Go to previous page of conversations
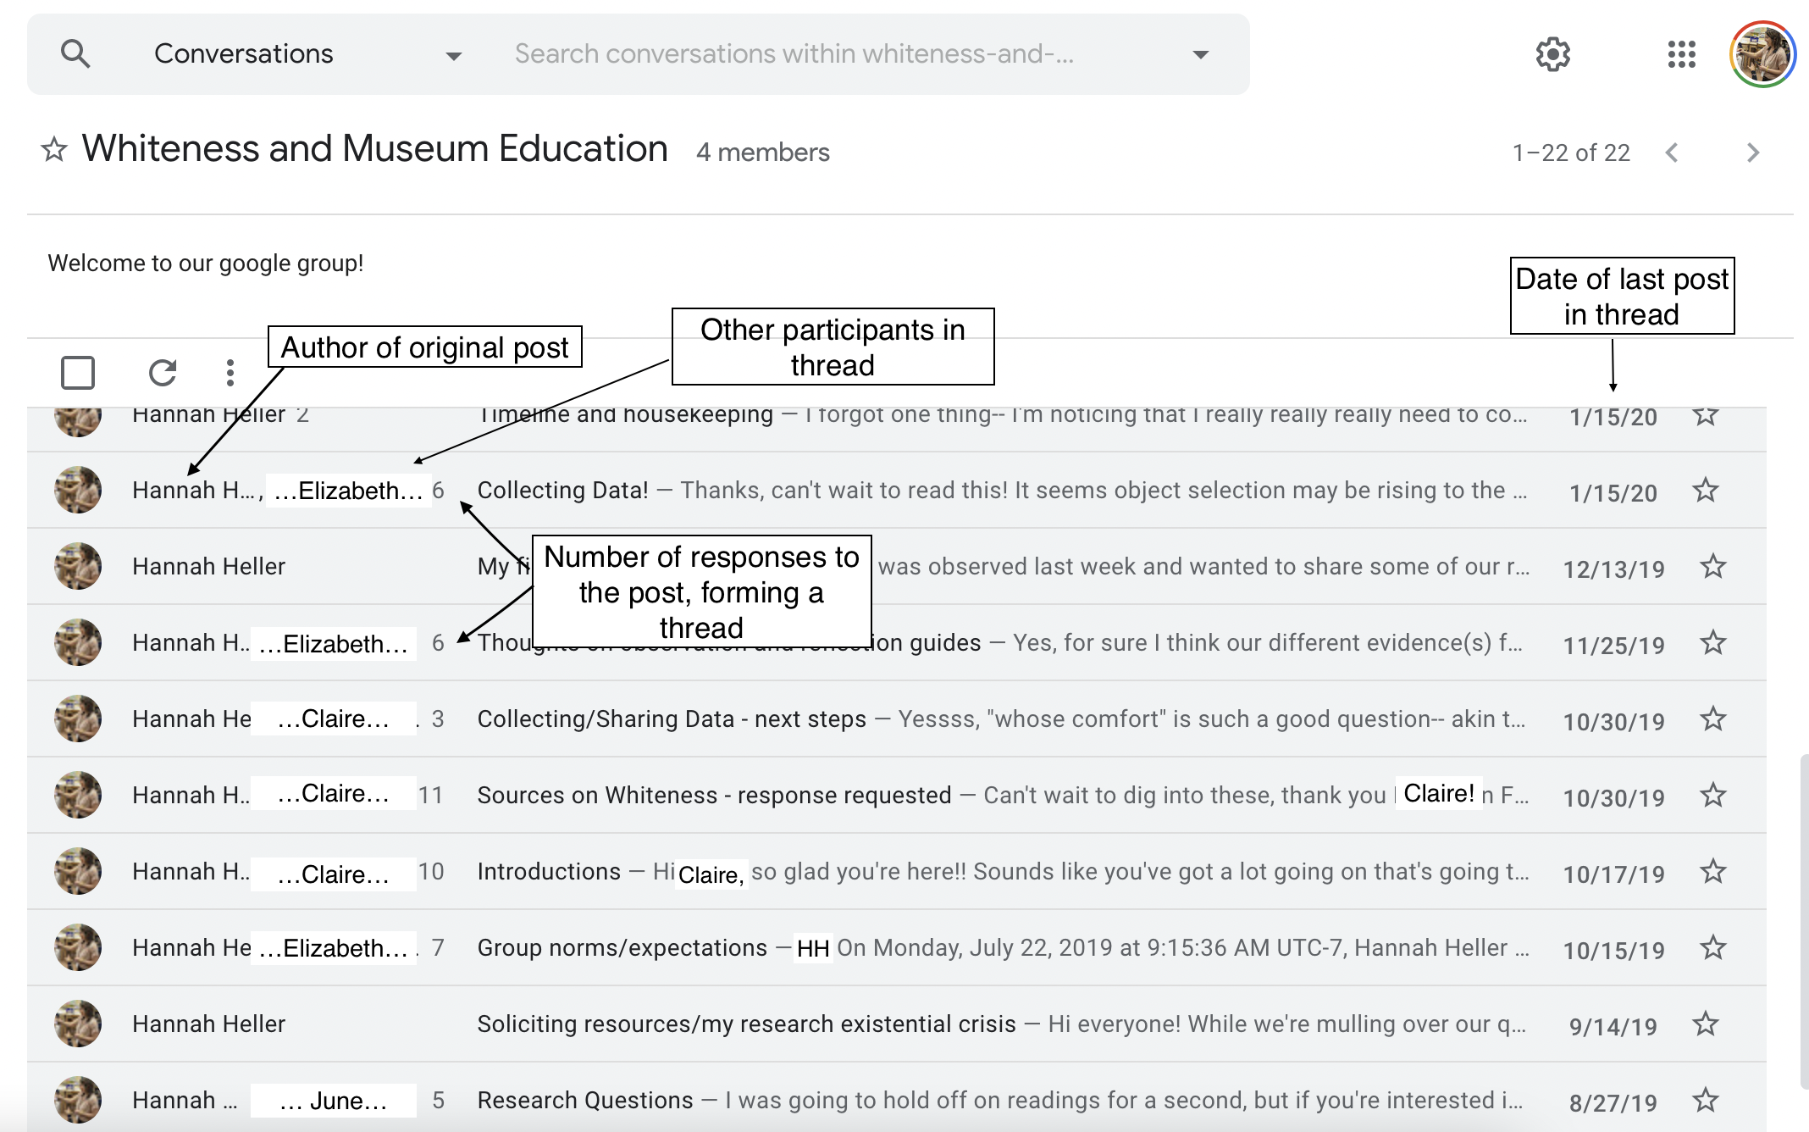Image resolution: width=1809 pixels, height=1132 pixels. pyautogui.click(x=1672, y=153)
